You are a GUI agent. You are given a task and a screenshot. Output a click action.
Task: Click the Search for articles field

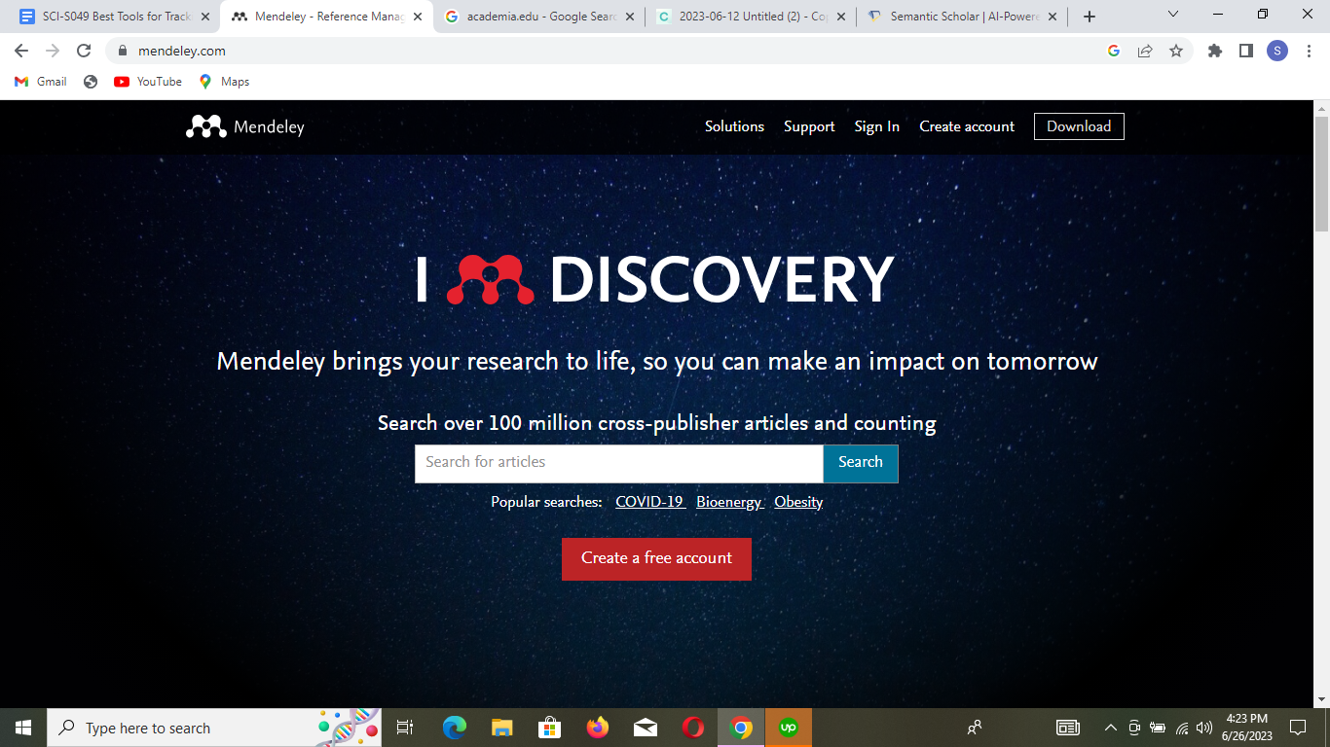pos(618,463)
